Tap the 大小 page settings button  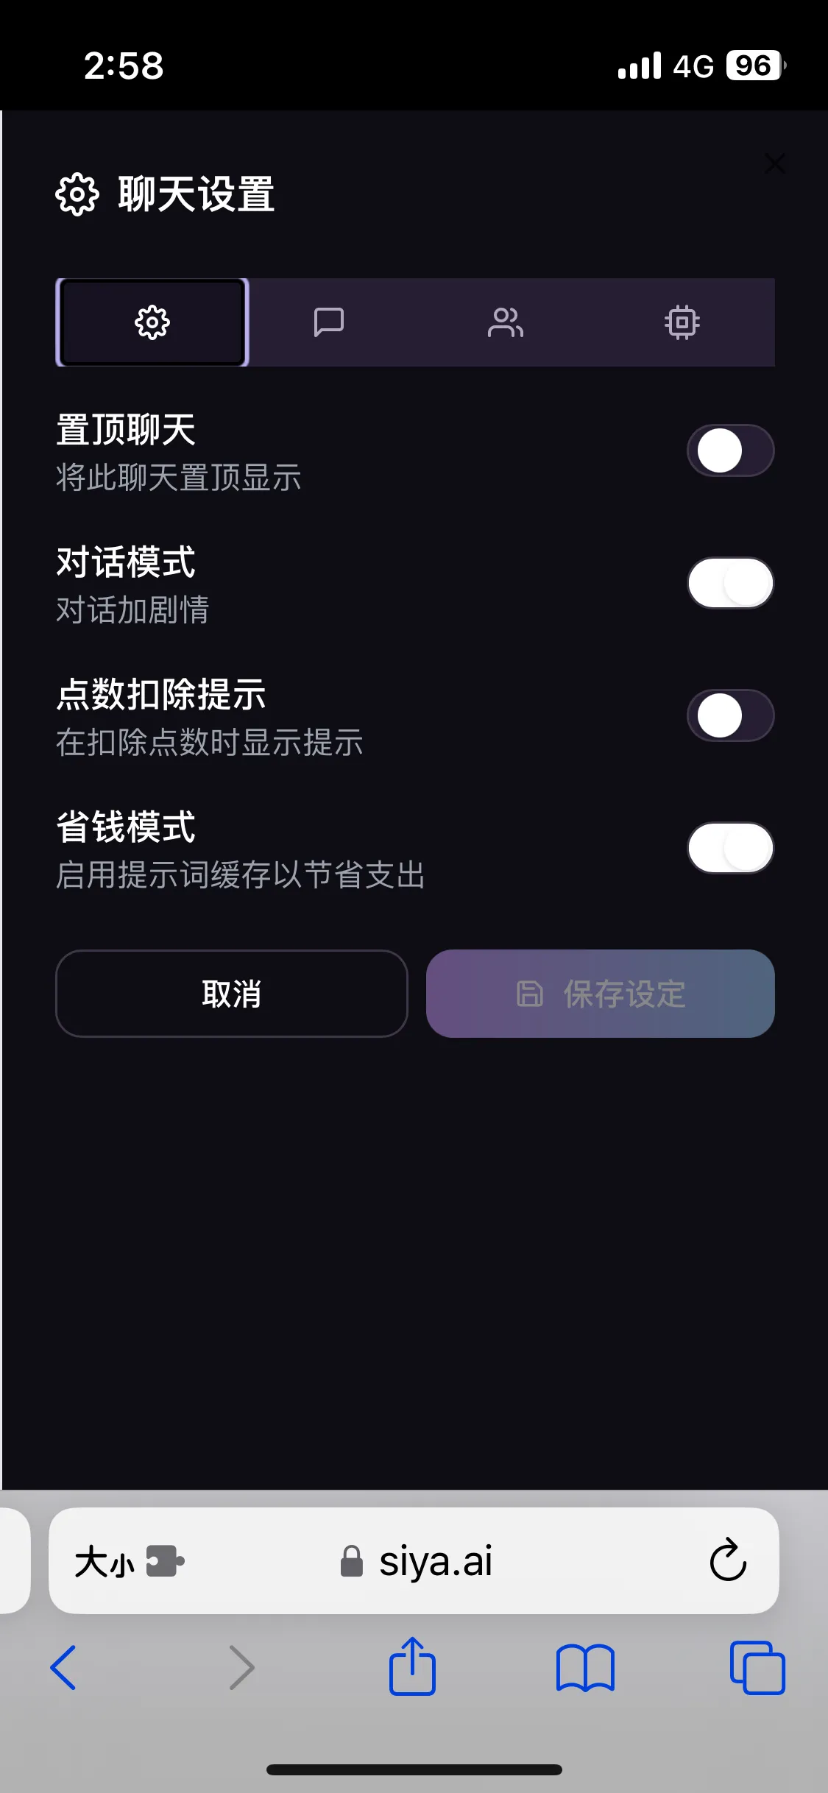105,1561
